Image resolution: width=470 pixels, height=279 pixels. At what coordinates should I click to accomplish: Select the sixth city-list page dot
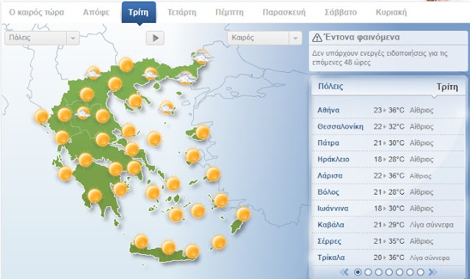[x=410, y=272]
